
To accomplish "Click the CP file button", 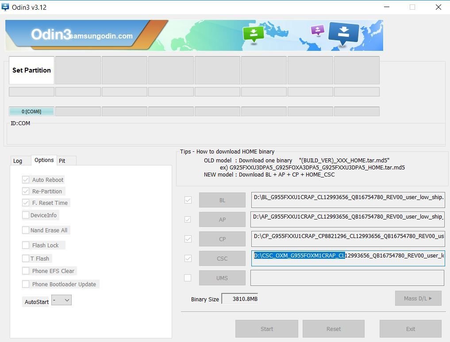I will point(222,239).
